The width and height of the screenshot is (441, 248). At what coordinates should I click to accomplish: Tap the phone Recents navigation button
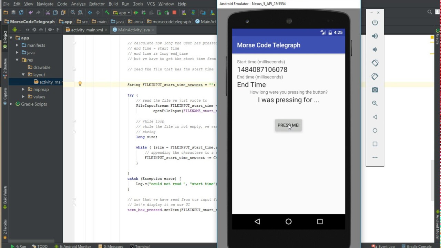click(320, 221)
